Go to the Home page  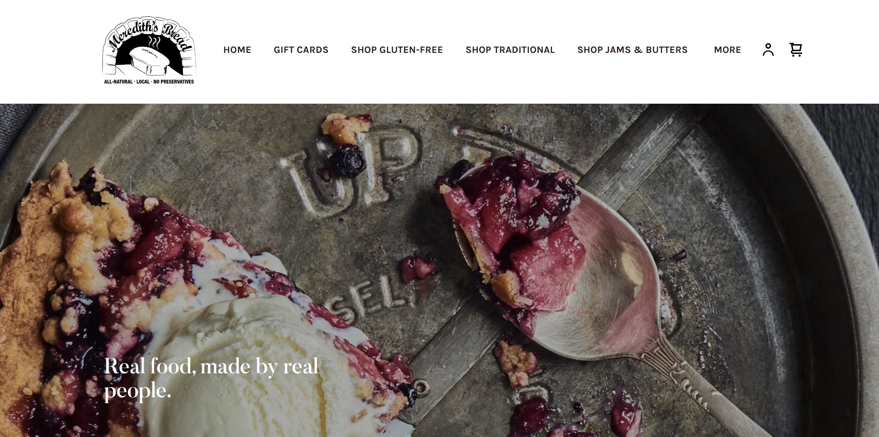tap(237, 50)
